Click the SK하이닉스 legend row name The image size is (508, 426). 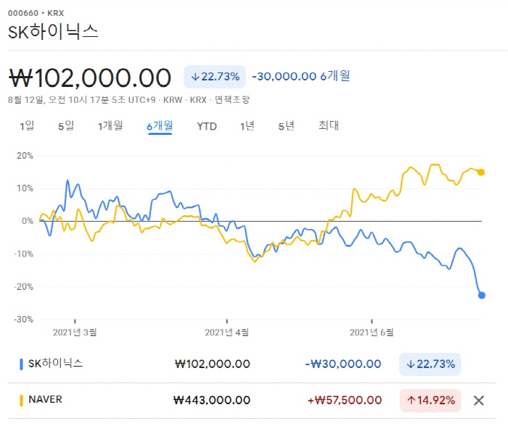coord(55,364)
